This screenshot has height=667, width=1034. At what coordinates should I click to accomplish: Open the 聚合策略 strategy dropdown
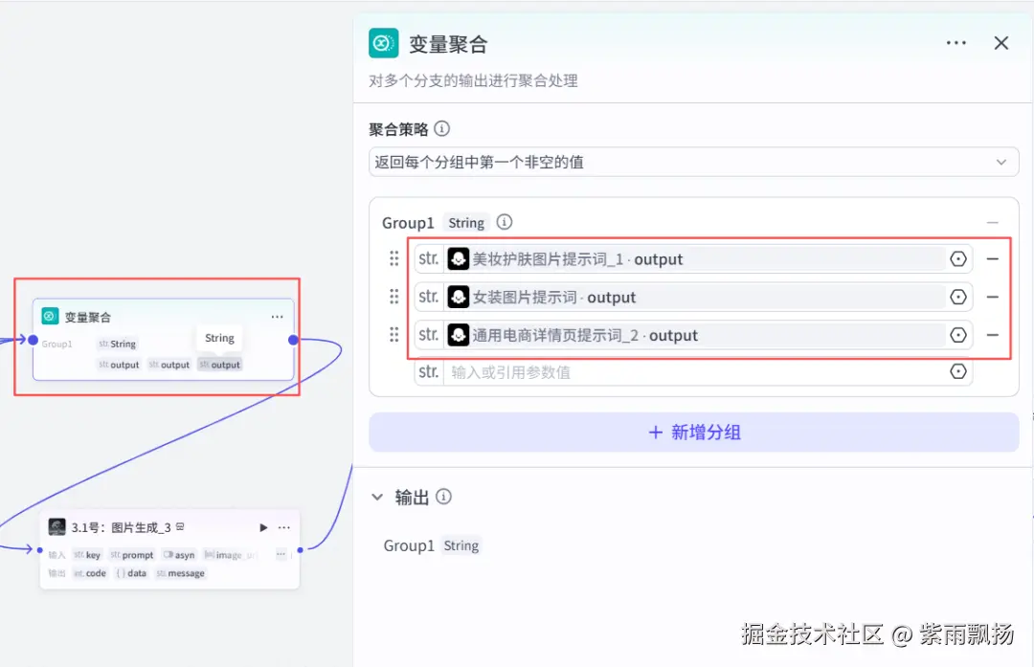click(693, 162)
